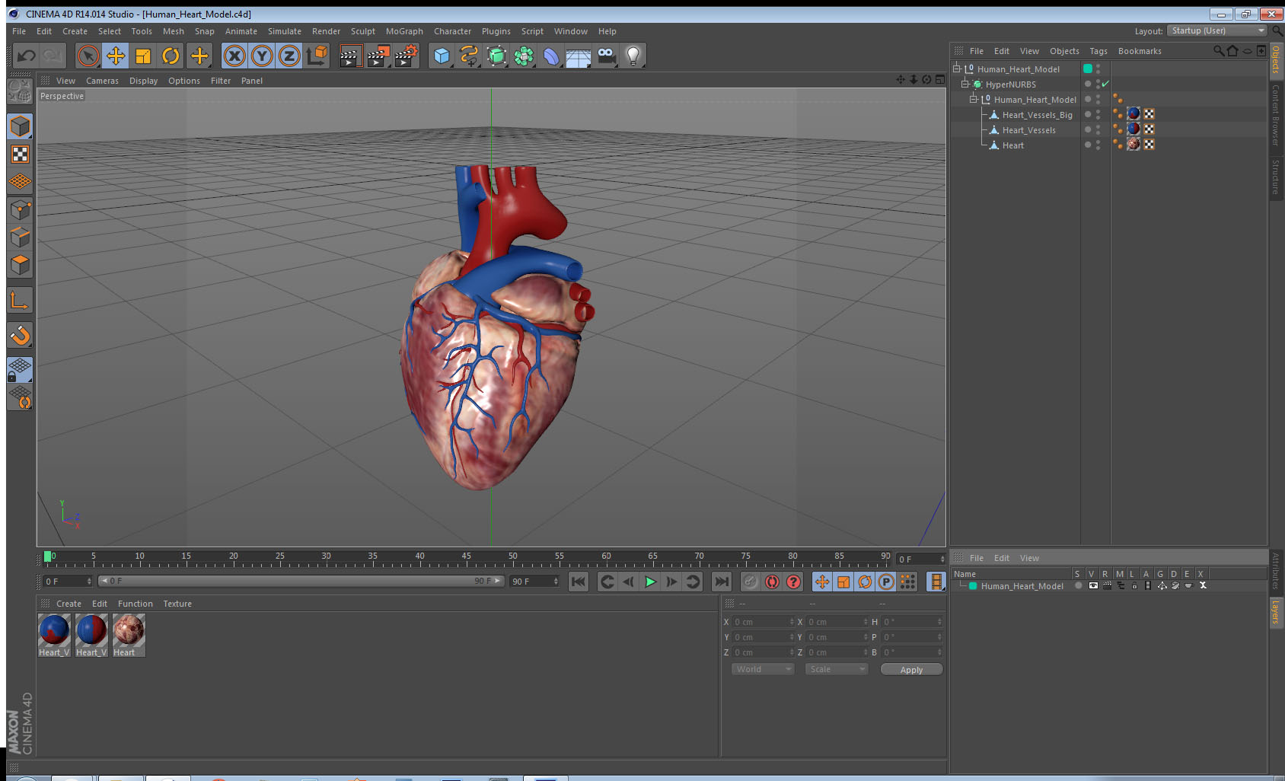This screenshot has width=1285, height=781.
Task: Open the spline pen tools icon
Action: [469, 56]
